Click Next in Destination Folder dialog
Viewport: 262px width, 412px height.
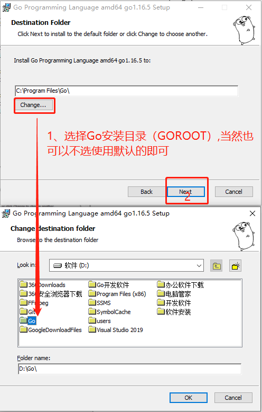point(186,192)
